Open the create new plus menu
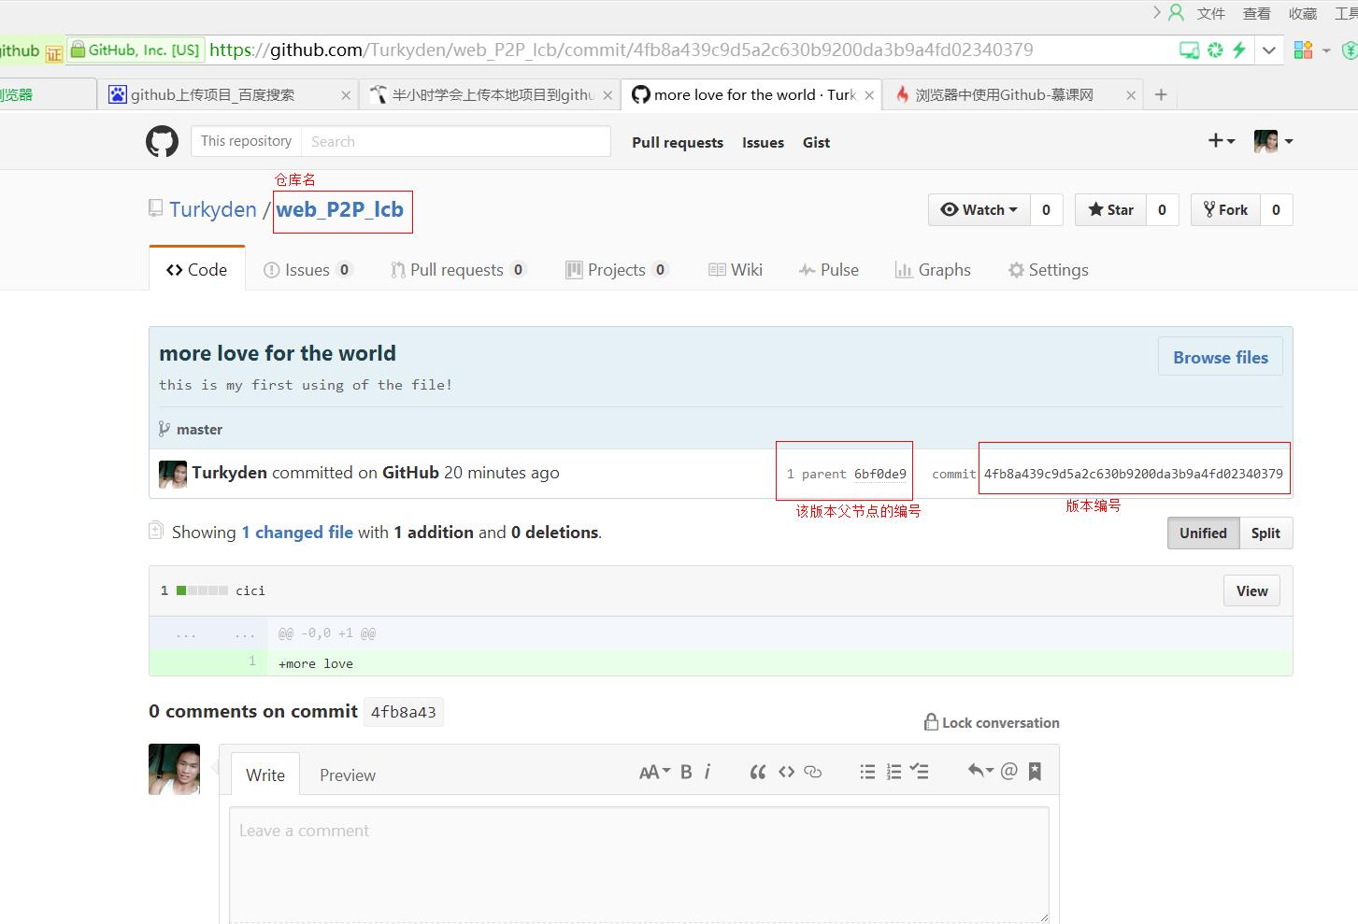 1221,141
